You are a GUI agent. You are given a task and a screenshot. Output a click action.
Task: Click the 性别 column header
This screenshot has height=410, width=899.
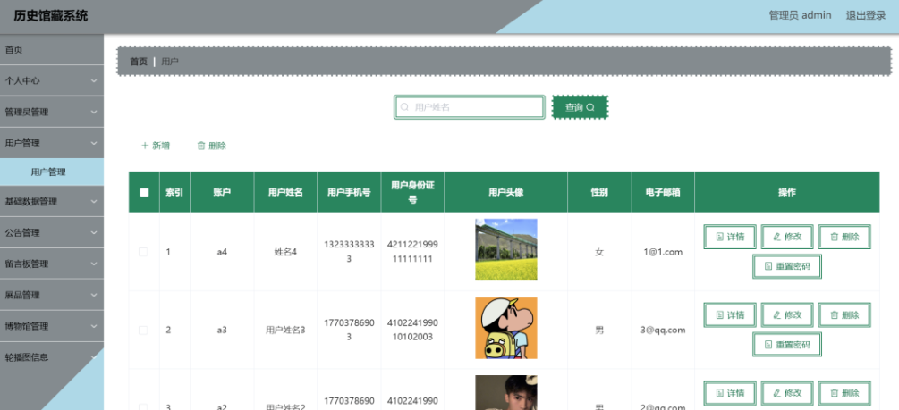tap(599, 192)
